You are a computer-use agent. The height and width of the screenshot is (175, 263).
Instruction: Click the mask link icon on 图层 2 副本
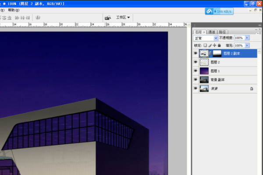pyautogui.click(x=211, y=53)
